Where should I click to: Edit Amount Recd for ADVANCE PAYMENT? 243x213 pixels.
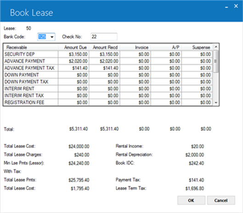[x=104, y=61]
